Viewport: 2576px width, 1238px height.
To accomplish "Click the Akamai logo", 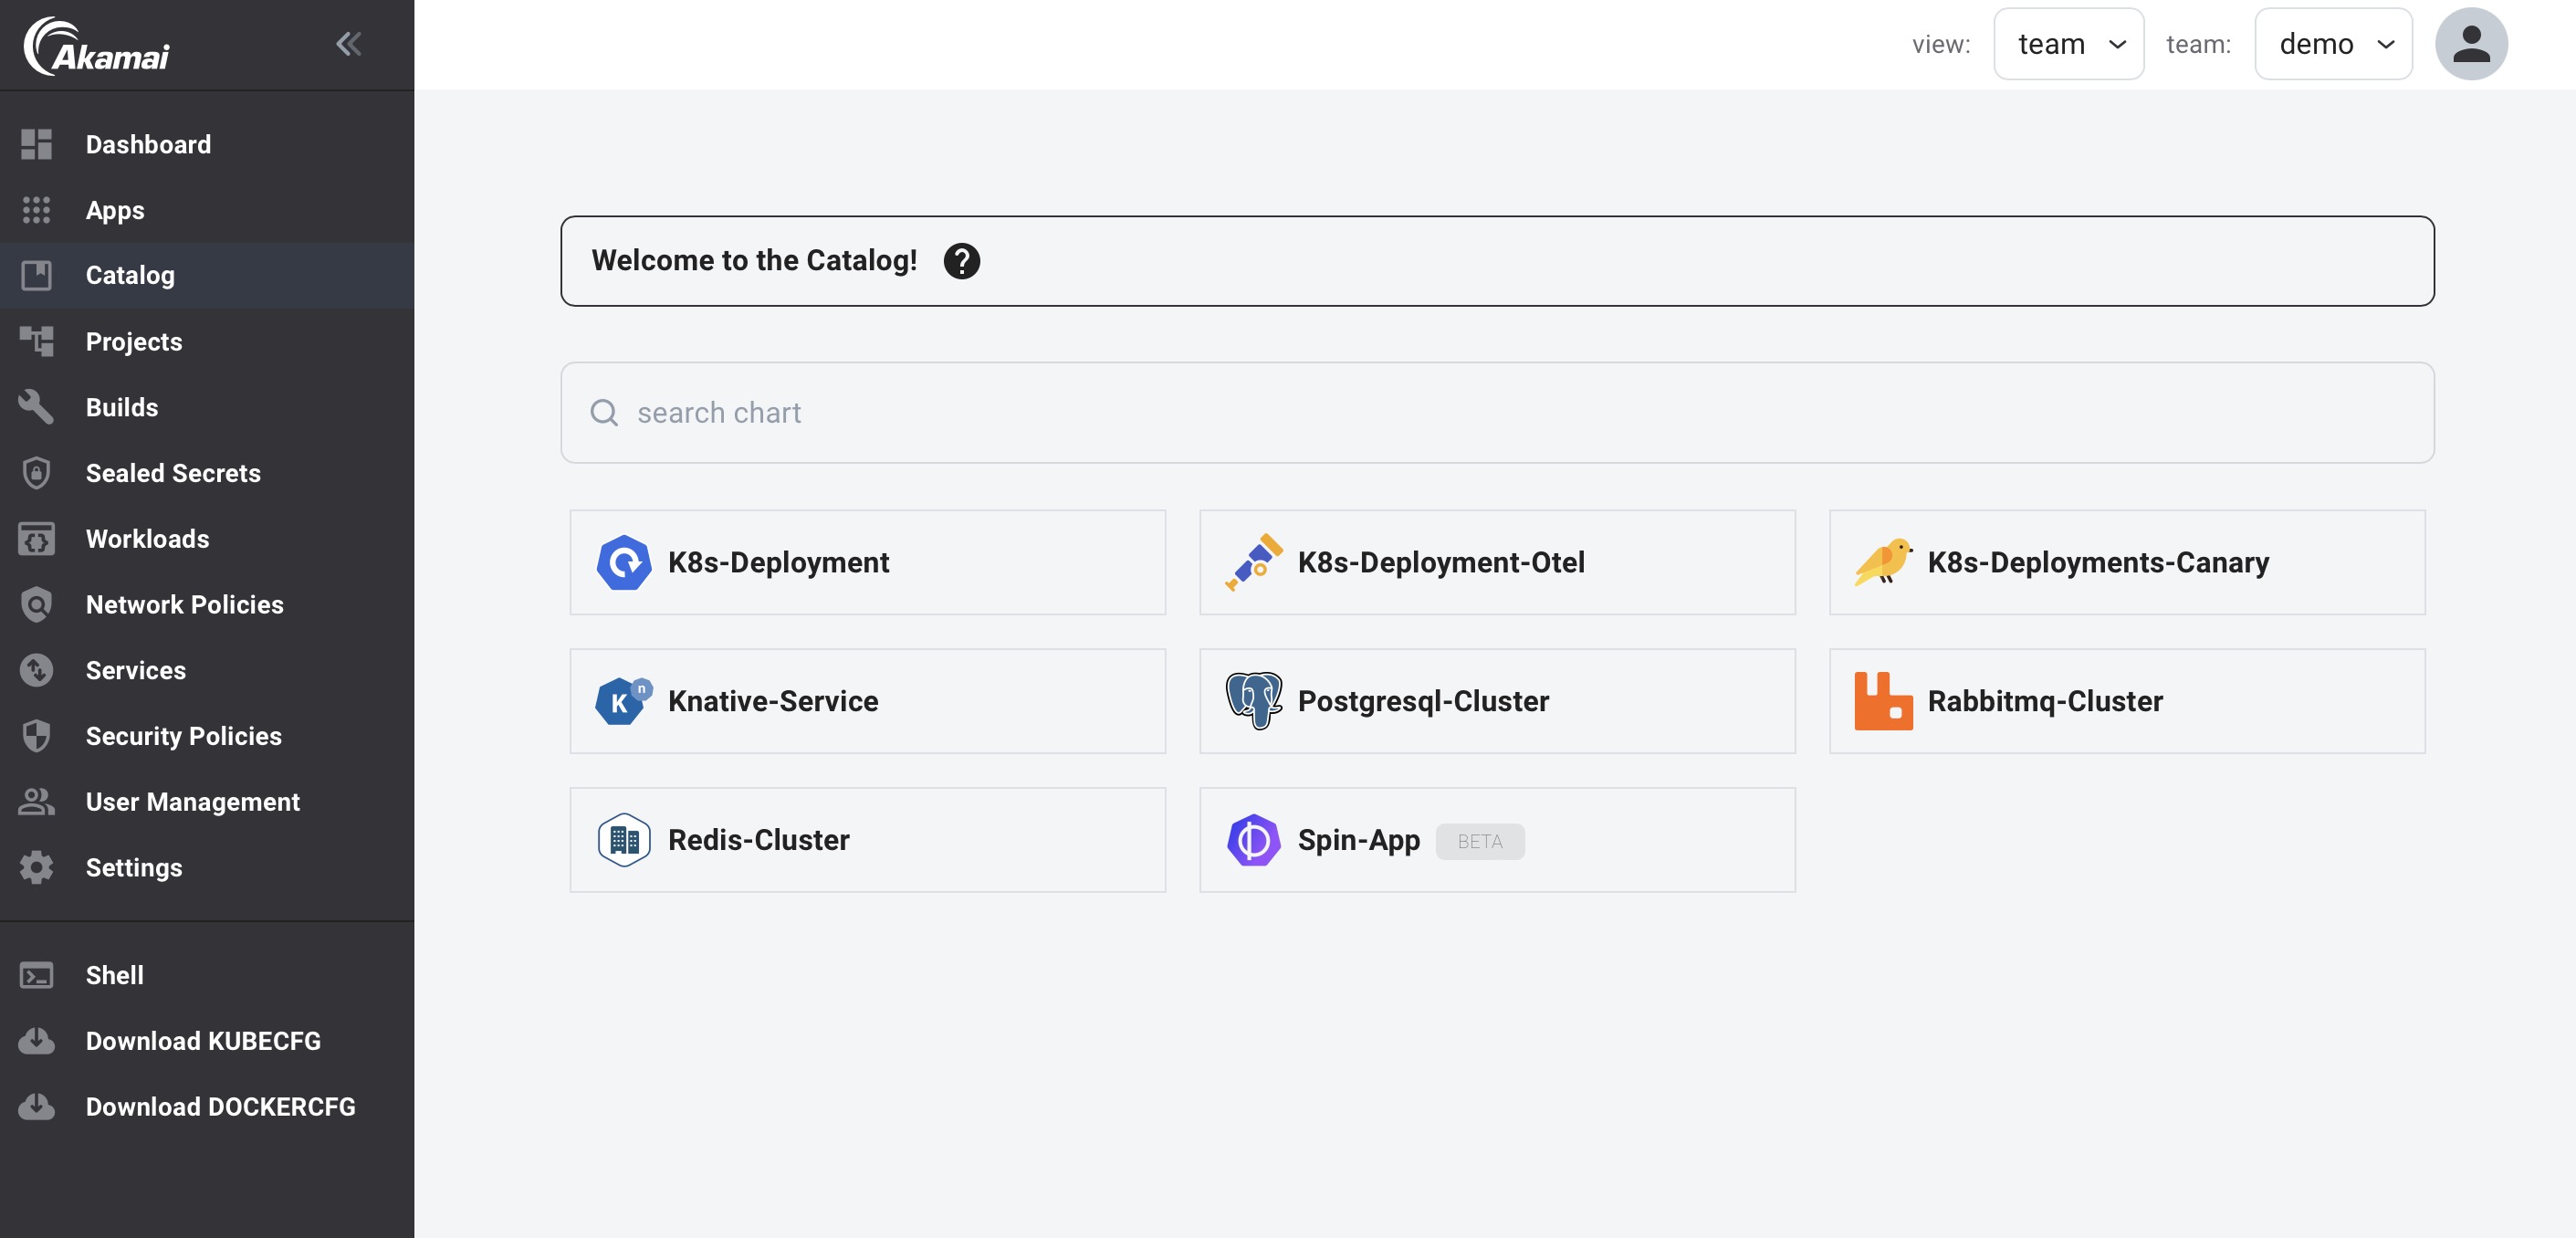I will [97, 46].
